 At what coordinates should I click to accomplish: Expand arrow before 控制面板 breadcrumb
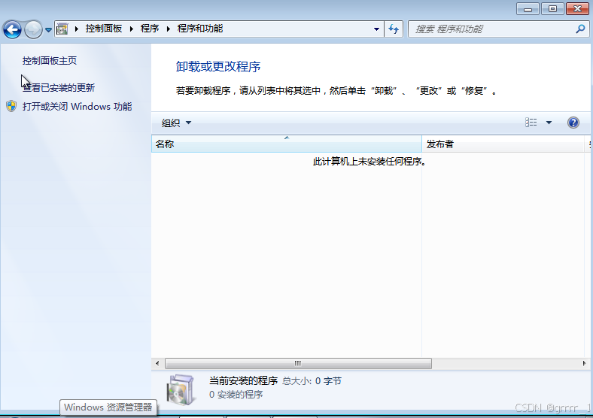77,29
